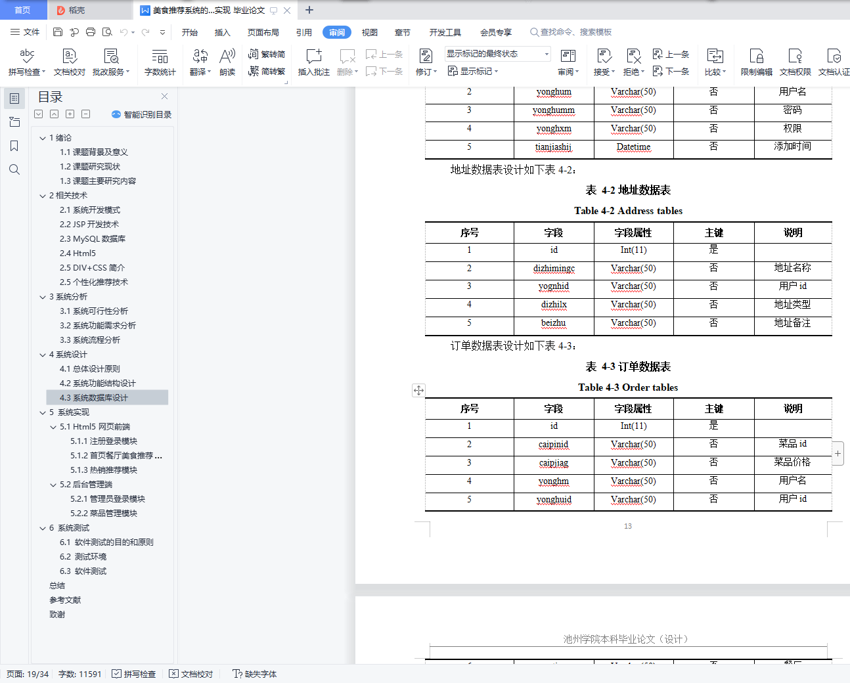Open the 文档校对 proofreading tool
This screenshot has width=850, height=683.
click(70, 62)
